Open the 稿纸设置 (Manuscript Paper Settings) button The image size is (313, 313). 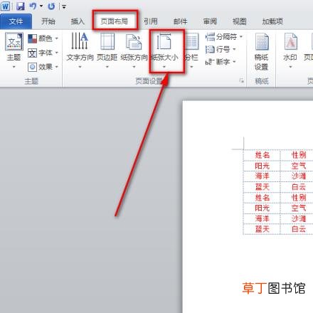[261, 52]
